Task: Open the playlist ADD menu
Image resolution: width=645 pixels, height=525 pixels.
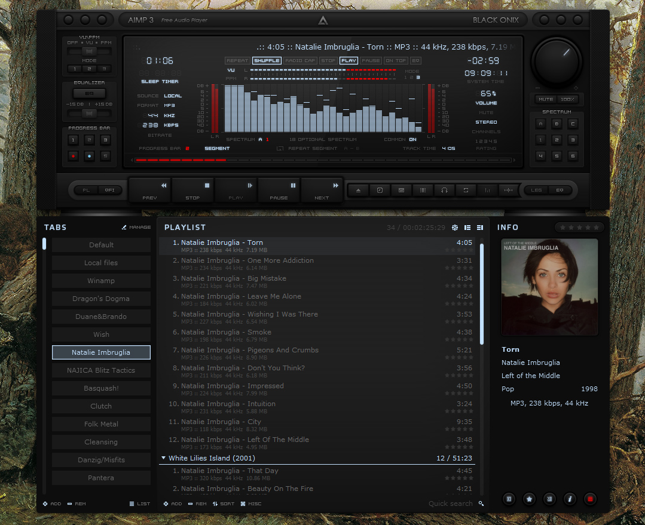Action: click(173, 503)
